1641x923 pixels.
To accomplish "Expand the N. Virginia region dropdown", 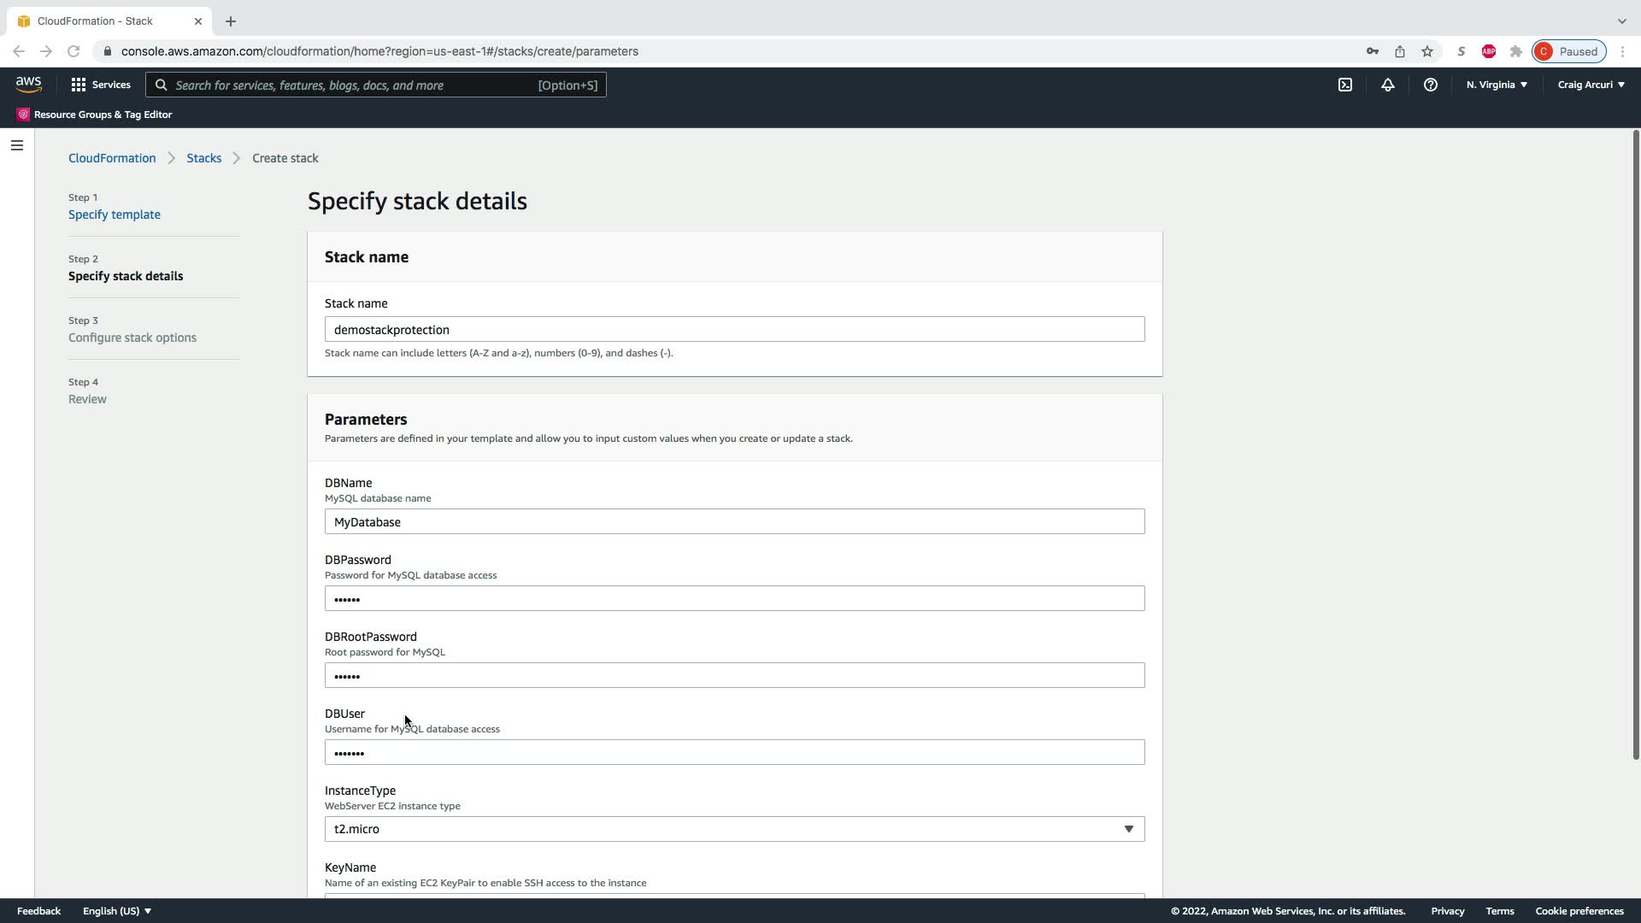I will pyautogui.click(x=1497, y=85).
